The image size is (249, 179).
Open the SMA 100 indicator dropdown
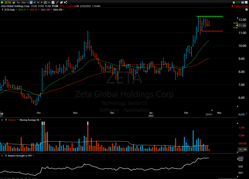pyautogui.click(x=51, y=10)
